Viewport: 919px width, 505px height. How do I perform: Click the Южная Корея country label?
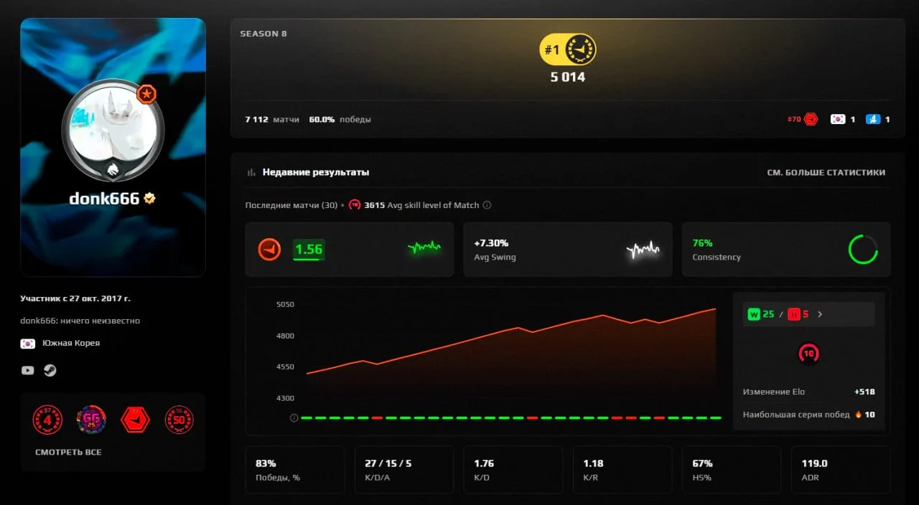tap(71, 344)
